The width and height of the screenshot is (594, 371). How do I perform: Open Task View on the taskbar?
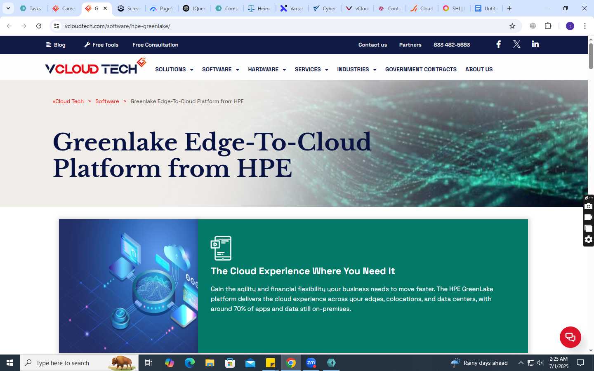click(x=148, y=363)
